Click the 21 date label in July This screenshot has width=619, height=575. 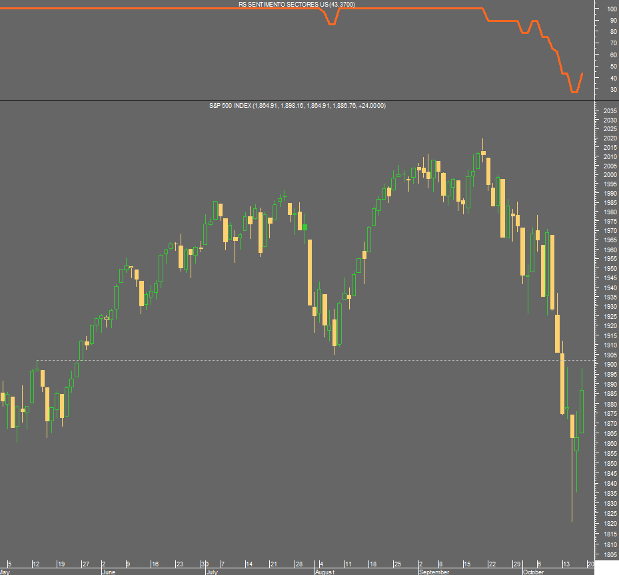click(x=274, y=564)
